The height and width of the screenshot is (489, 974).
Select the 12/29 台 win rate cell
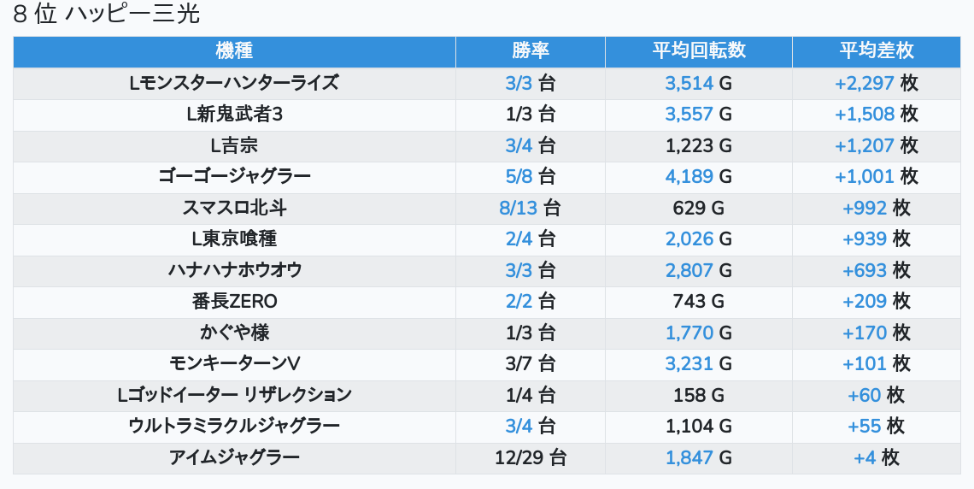tap(530, 458)
